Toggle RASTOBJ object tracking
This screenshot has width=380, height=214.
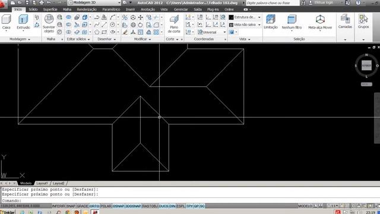150,206
